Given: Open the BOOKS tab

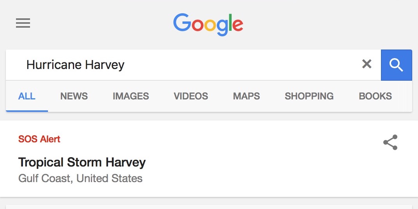Looking at the screenshot, I should point(375,96).
